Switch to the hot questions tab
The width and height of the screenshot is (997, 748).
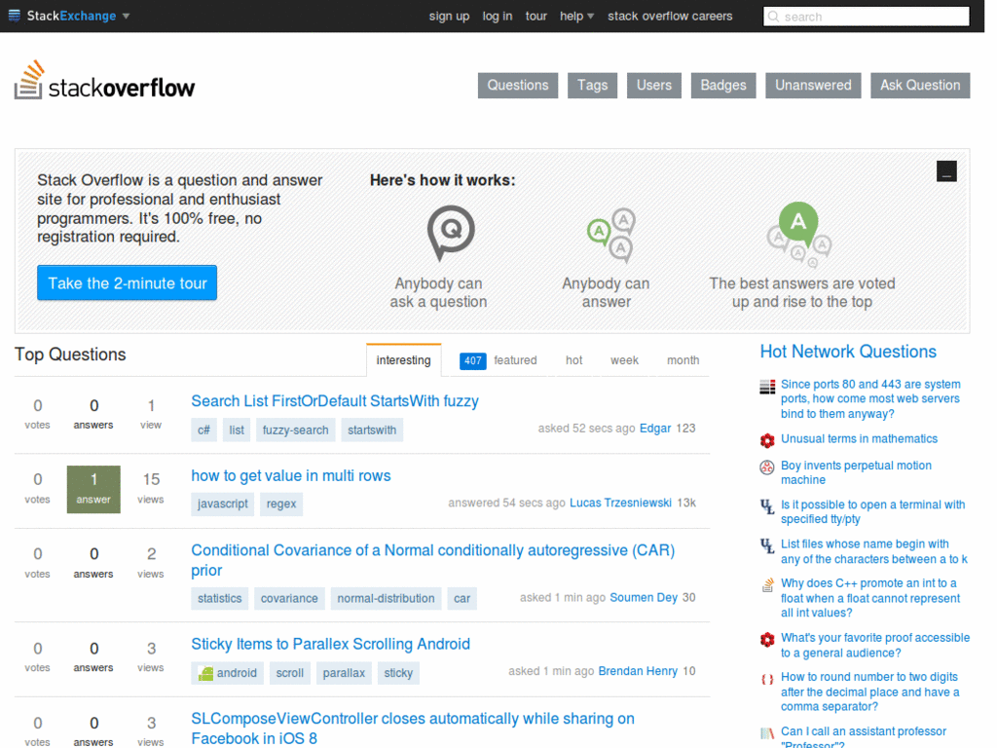573,360
